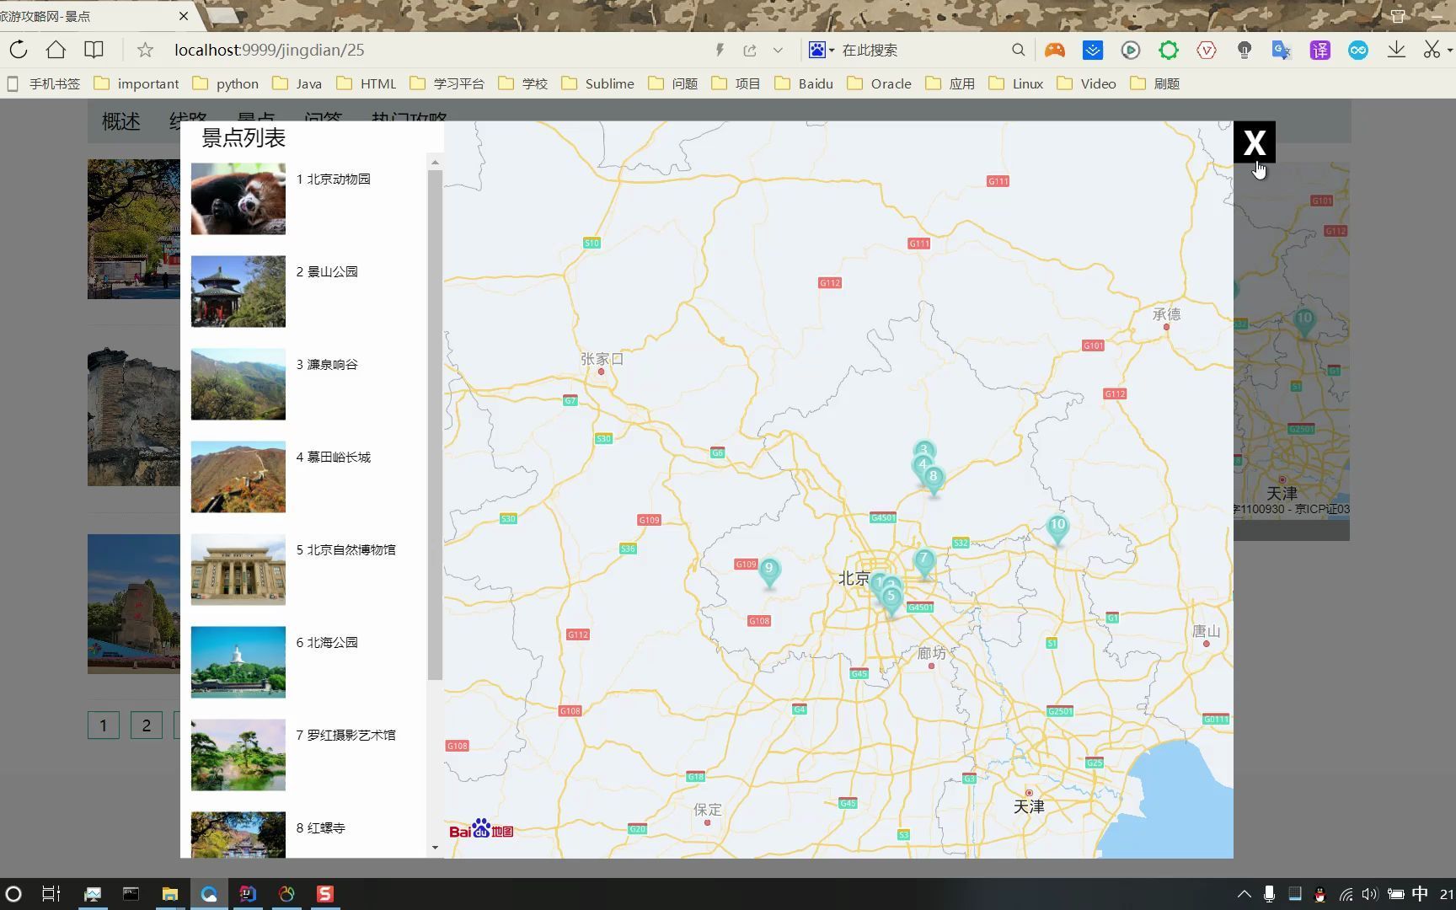This screenshot has height=910, width=1456.
Task: Select 7 罗红摄影艺术馆 in the list
Action: point(345,735)
